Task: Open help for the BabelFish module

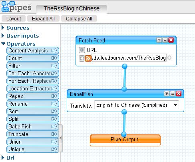Action: pos(167,94)
